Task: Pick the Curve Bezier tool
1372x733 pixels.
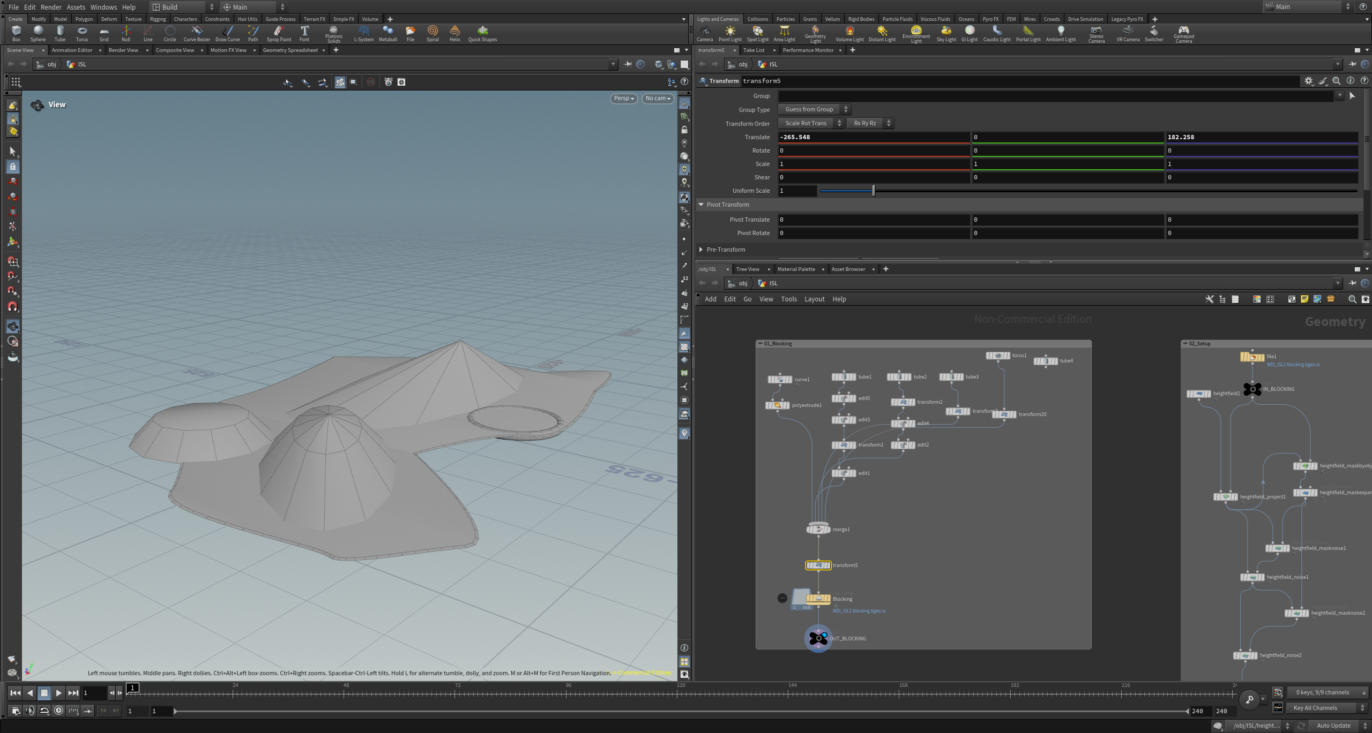Action: [197, 33]
